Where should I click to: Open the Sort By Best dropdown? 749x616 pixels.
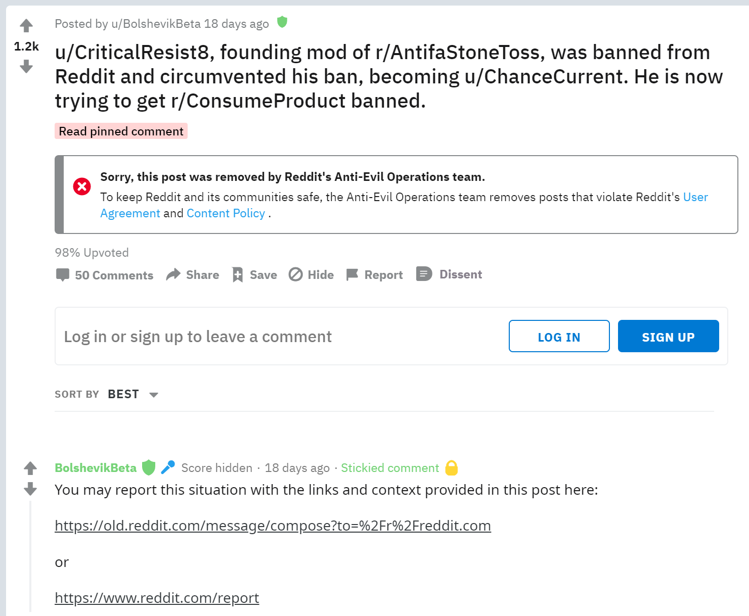point(123,394)
